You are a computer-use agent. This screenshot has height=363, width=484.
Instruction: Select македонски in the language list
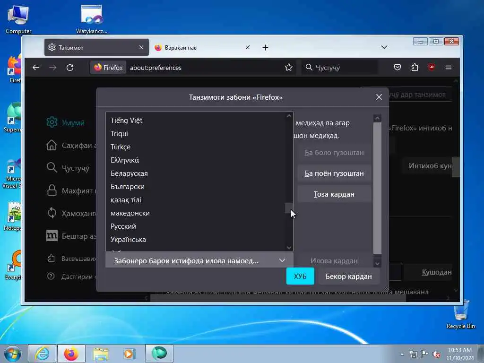coord(196,213)
